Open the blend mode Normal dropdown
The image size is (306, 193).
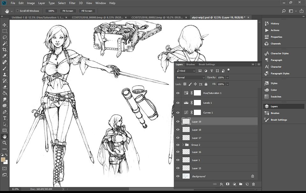point(190,77)
